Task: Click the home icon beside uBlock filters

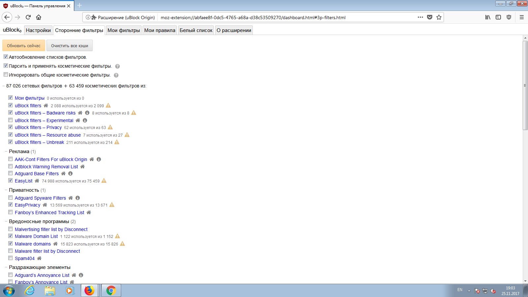Action: 46,106
